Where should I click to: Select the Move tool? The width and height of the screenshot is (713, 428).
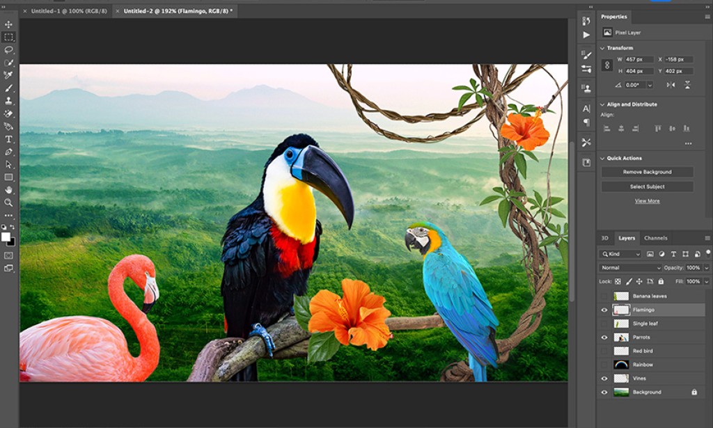(9, 24)
